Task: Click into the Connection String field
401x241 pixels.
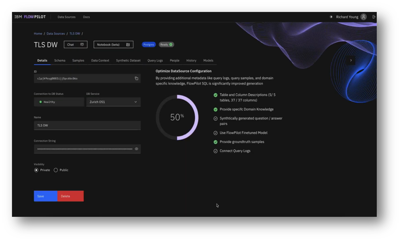Action: point(87,149)
